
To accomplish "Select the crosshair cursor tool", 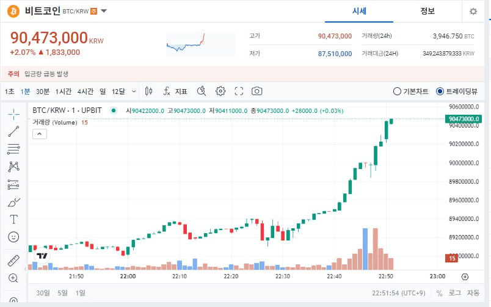I will click(x=13, y=115).
